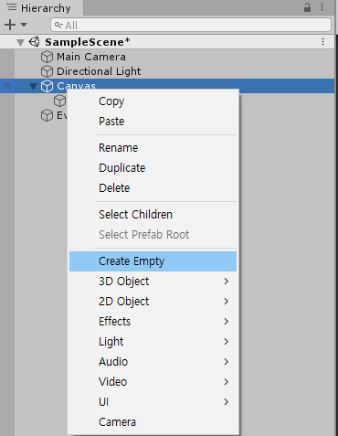Click the Canvas child object cube icon
Viewport: 338px width, 436px height.
59,101
